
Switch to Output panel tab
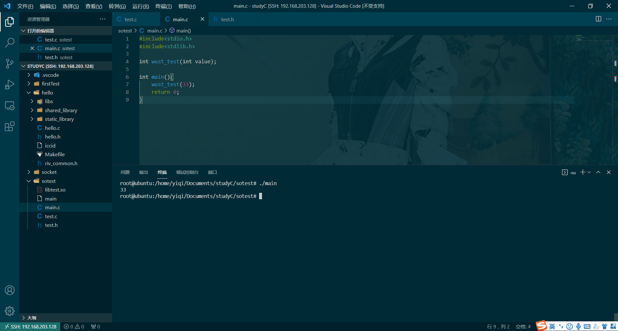(x=144, y=172)
